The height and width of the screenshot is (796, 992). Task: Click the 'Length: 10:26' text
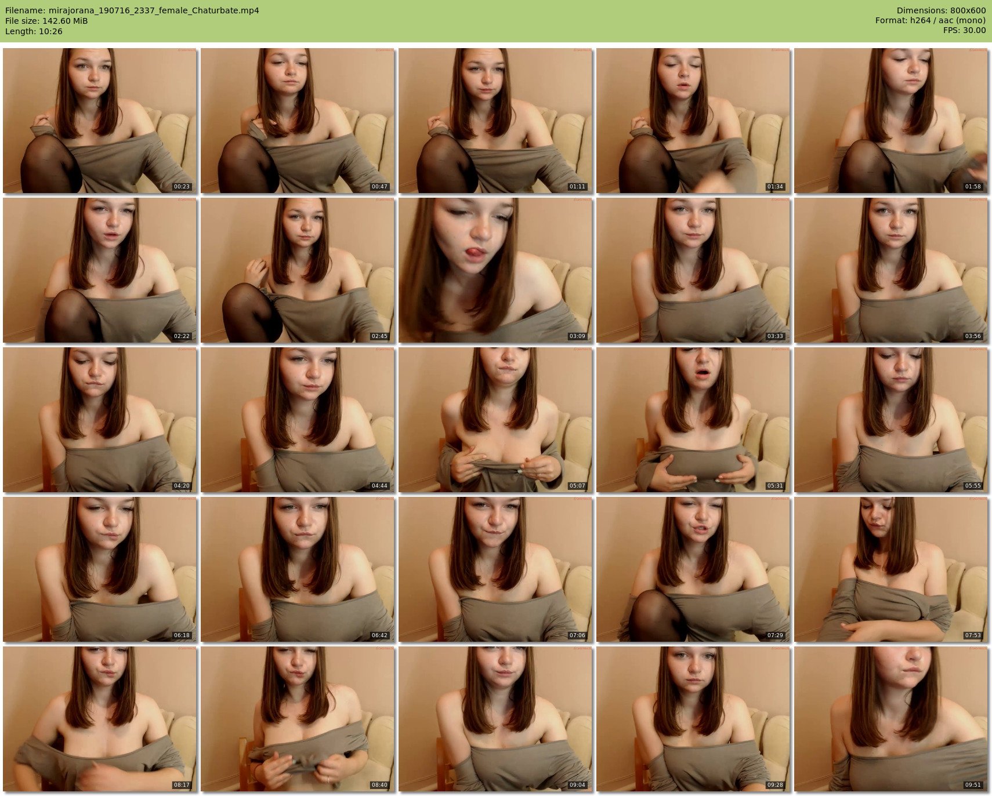(34, 31)
